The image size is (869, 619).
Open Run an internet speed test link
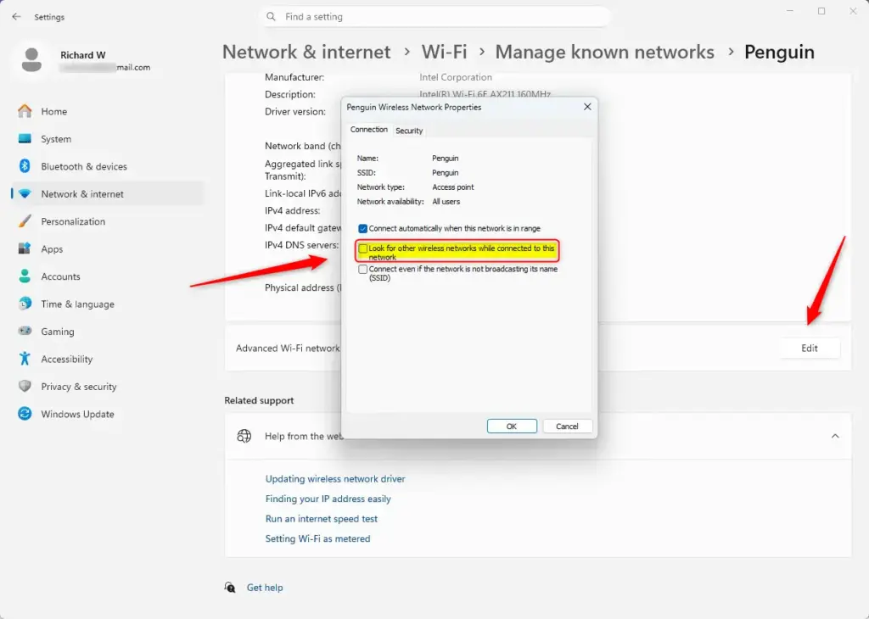click(321, 519)
